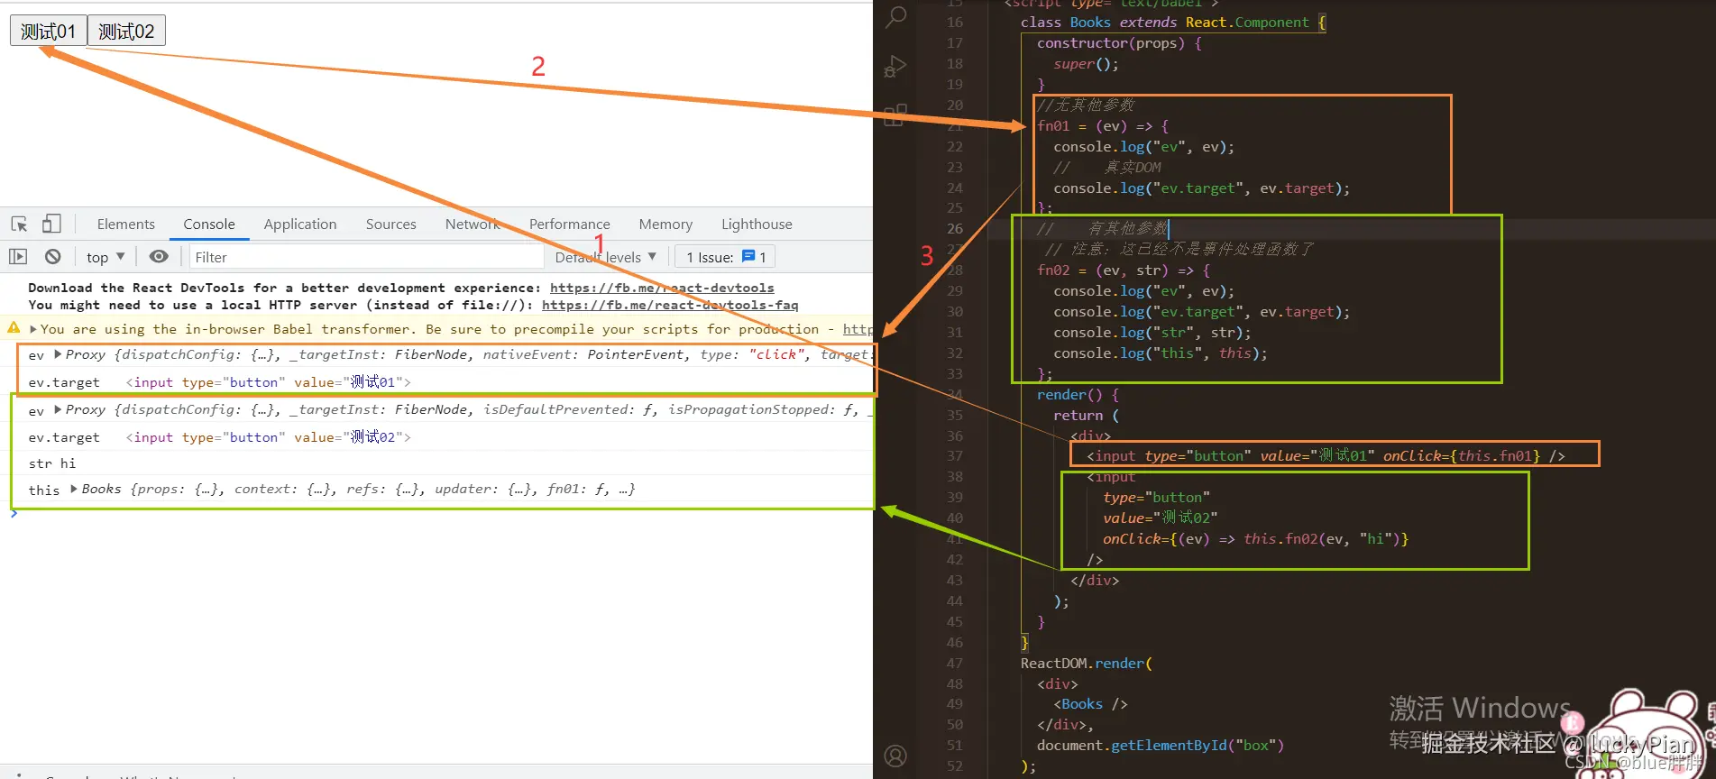Click the onClick={this.fn01} input line
1716x779 pixels.
1326,456
